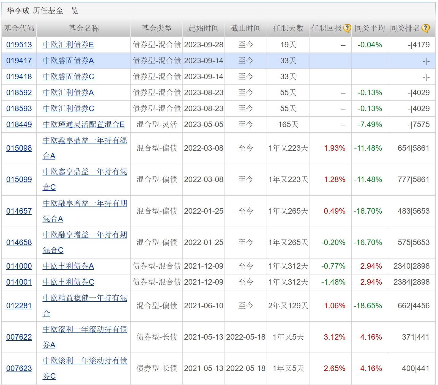Select ranking value 400|441
This screenshot has height=385, width=438.
point(416,369)
